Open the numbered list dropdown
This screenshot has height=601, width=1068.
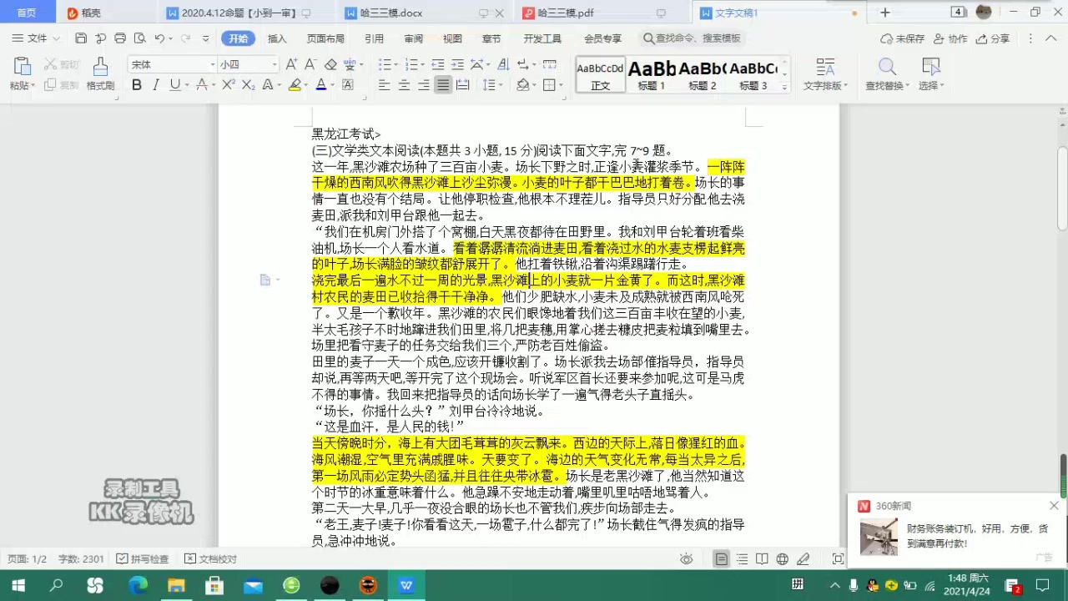pos(422,64)
